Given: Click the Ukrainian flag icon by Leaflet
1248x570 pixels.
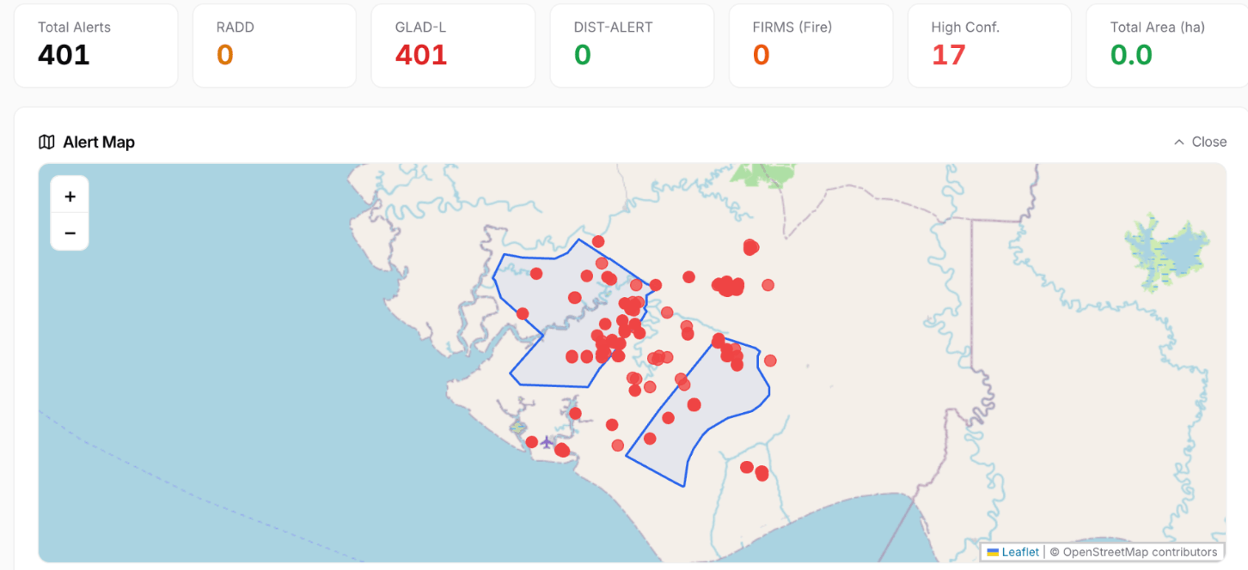Looking at the screenshot, I should pos(993,552).
